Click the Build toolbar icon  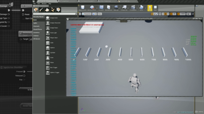[141, 8]
